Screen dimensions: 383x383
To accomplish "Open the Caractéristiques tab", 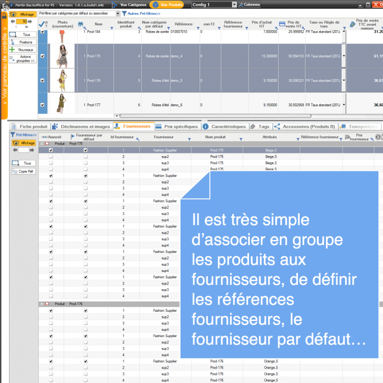I will click(225, 126).
